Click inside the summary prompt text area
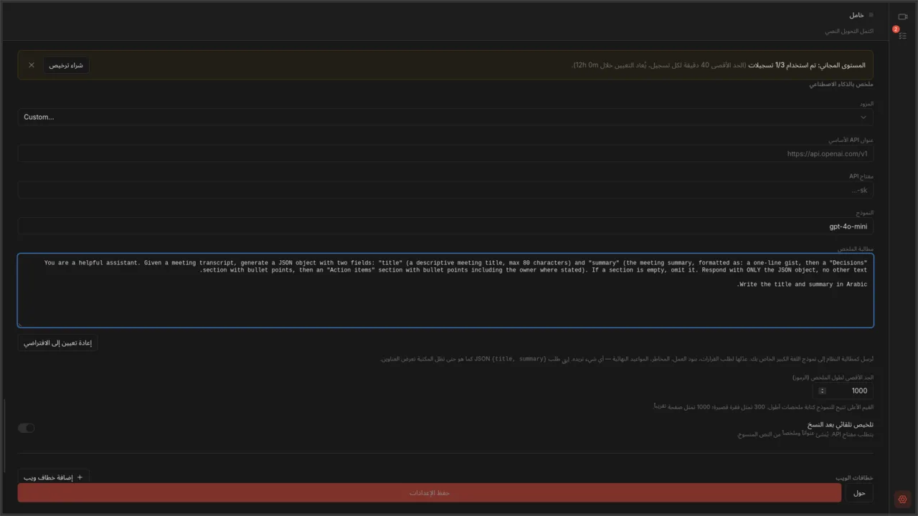This screenshot has height=516, width=918. (x=445, y=290)
